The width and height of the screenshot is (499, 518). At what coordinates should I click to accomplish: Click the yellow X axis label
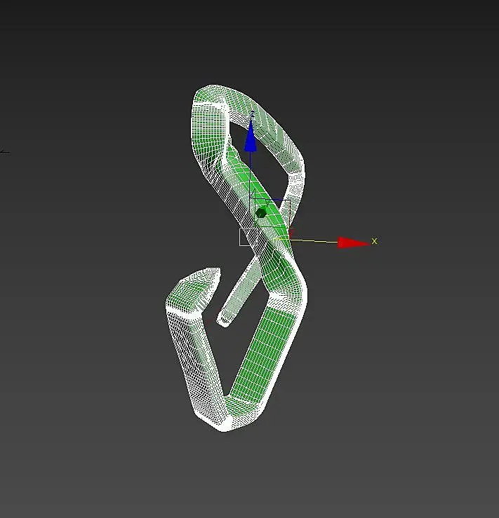374,241
